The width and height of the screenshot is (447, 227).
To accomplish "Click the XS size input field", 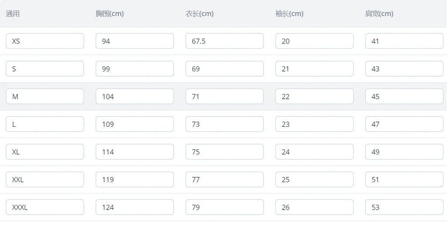I will click(x=45, y=41).
